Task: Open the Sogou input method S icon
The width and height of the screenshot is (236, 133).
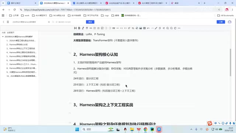Action: (x=209, y=123)
